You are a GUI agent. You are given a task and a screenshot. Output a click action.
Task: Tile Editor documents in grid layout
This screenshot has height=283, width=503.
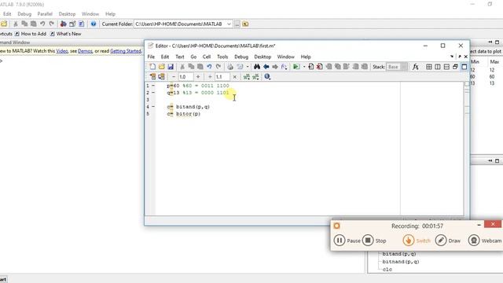(x=429, y=67)
